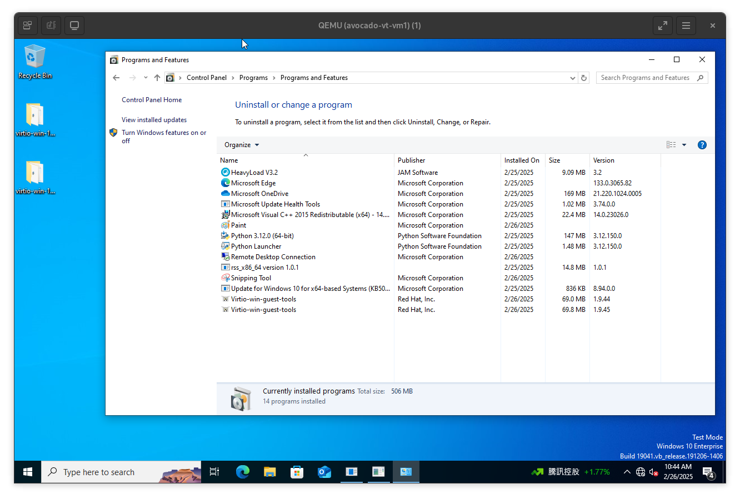Viewport: 740px width, 499px height.
Task: Open Microsoft Store from the taskbar
Action: (x=297, y=472)
